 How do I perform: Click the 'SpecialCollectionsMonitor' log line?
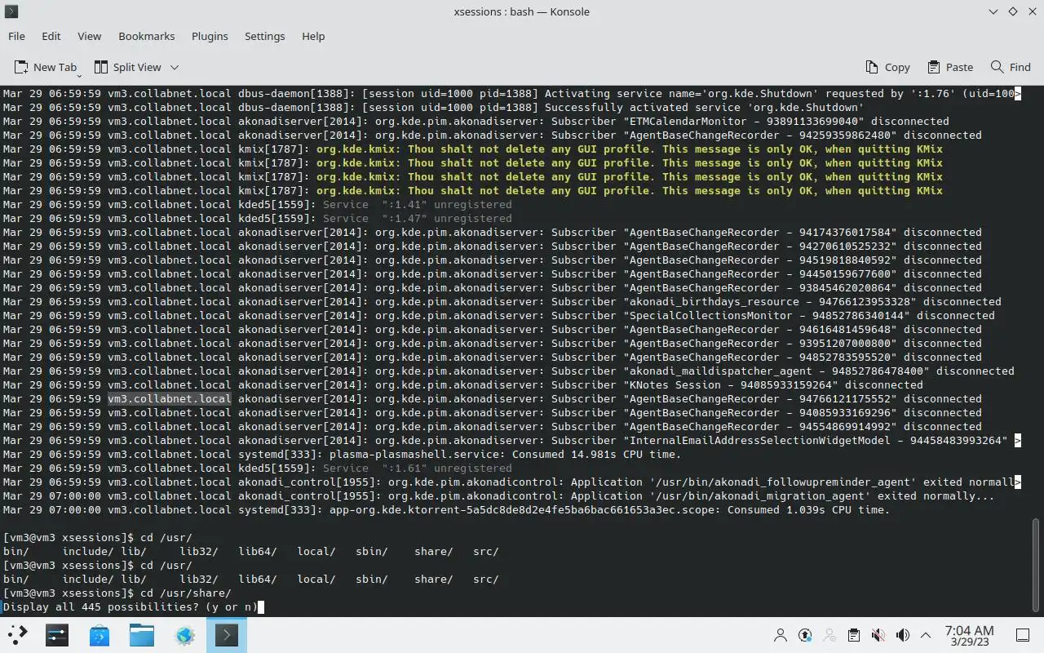coord(498,316)
